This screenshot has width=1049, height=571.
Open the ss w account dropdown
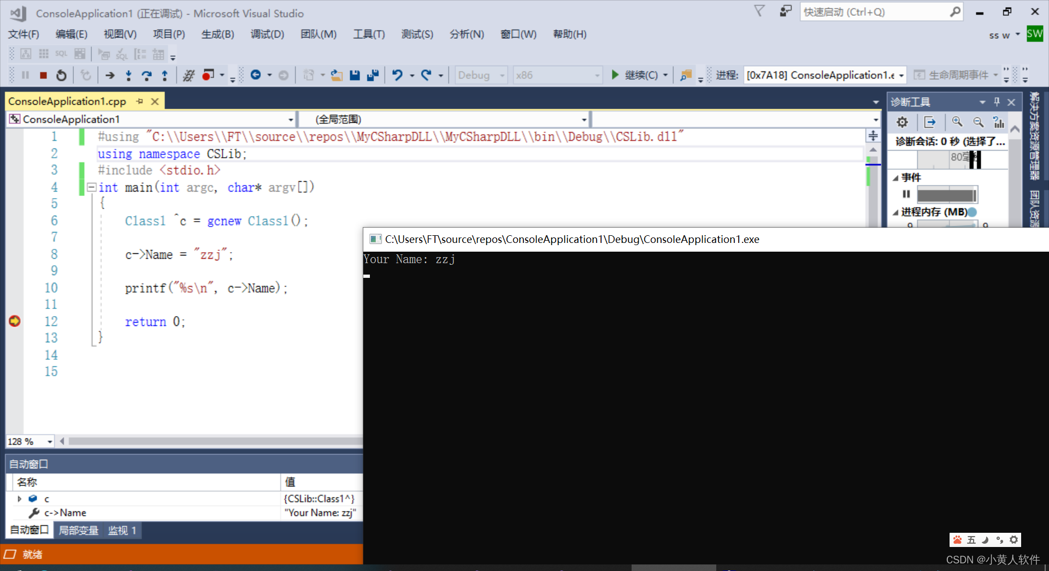pos(1004,35)
